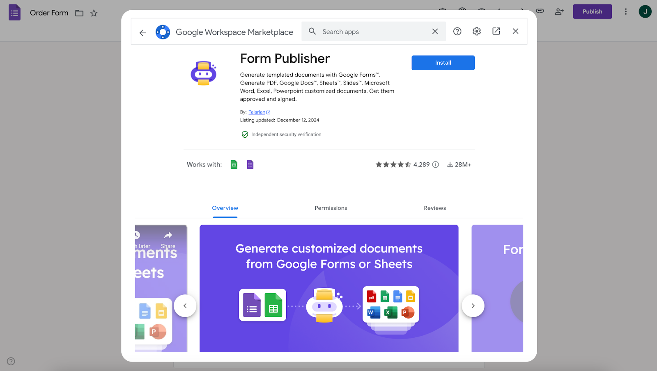Open Forms help at bottom left
Image resolution: width=657 pixels, height=371 pixels.
tap(11, 361)
